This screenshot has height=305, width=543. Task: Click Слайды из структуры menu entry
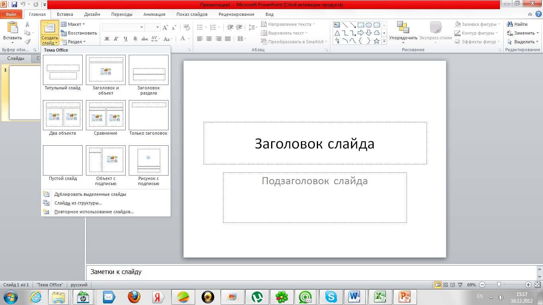click(x=106, y=203)
